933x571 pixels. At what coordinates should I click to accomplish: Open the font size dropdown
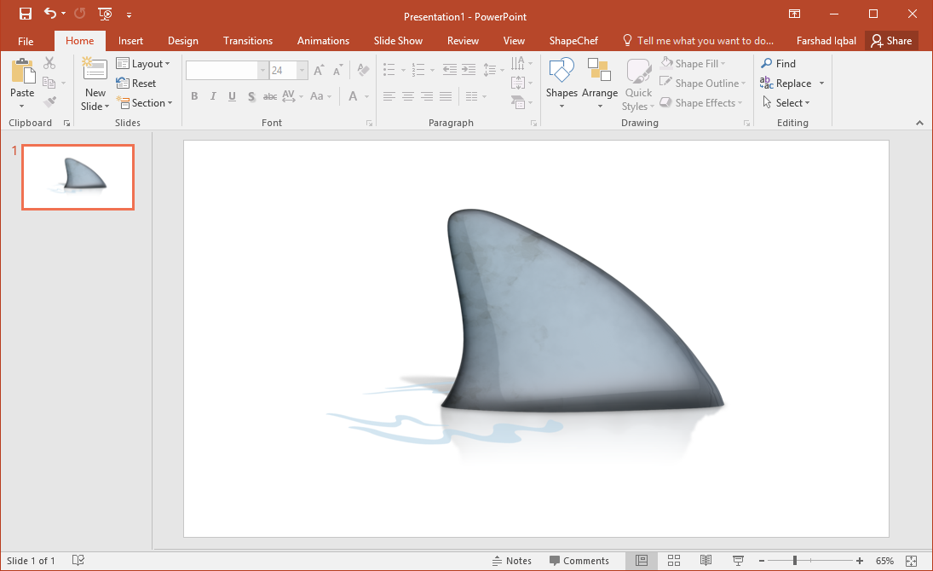click(x=302, y=71)
